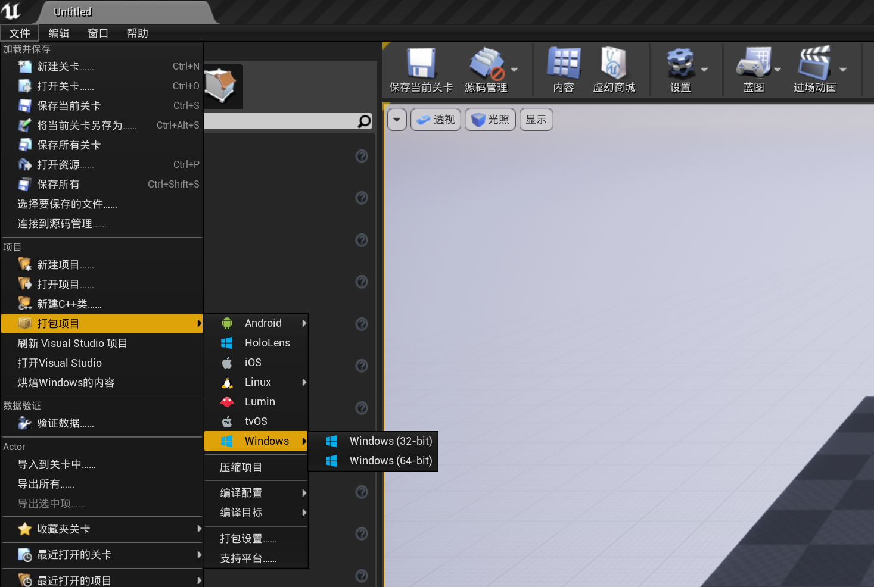Select Windows in packaging submenu

(x=256, y=441)
